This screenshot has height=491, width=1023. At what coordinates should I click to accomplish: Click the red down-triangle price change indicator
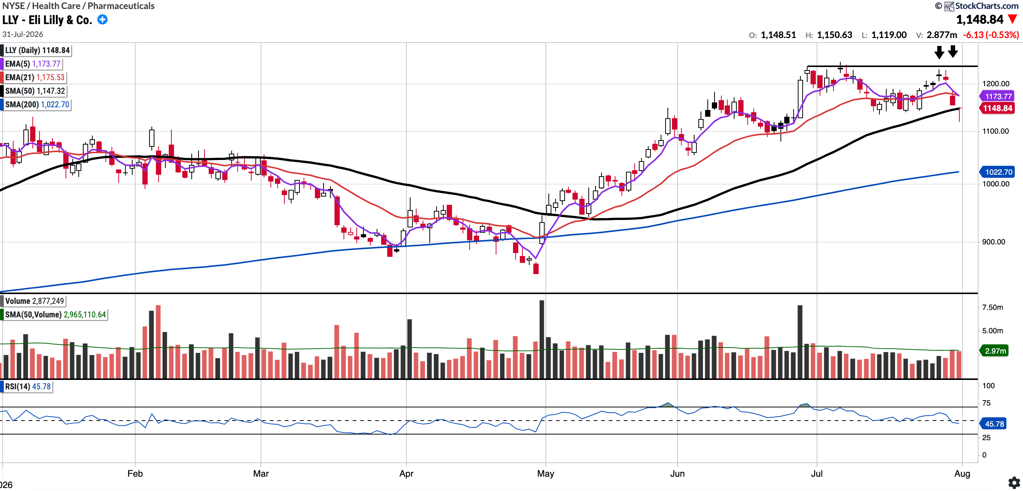coord(1012,19)
